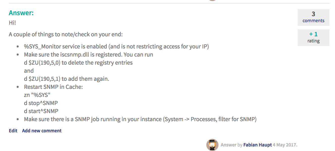
Task: Open Fabian Haupt's author profile link
Action: (258, 145)
